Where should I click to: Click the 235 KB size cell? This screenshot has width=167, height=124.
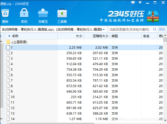click(76, 97)
